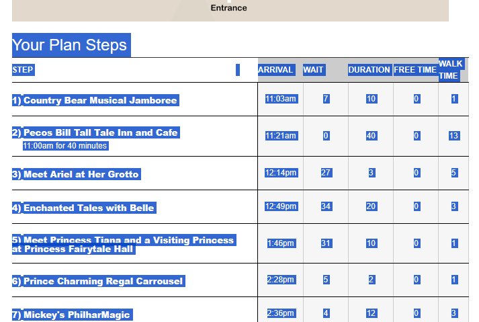Click the WALK TIME column header
The width and height of the screenshot is (479, 322).
point(450,70)
